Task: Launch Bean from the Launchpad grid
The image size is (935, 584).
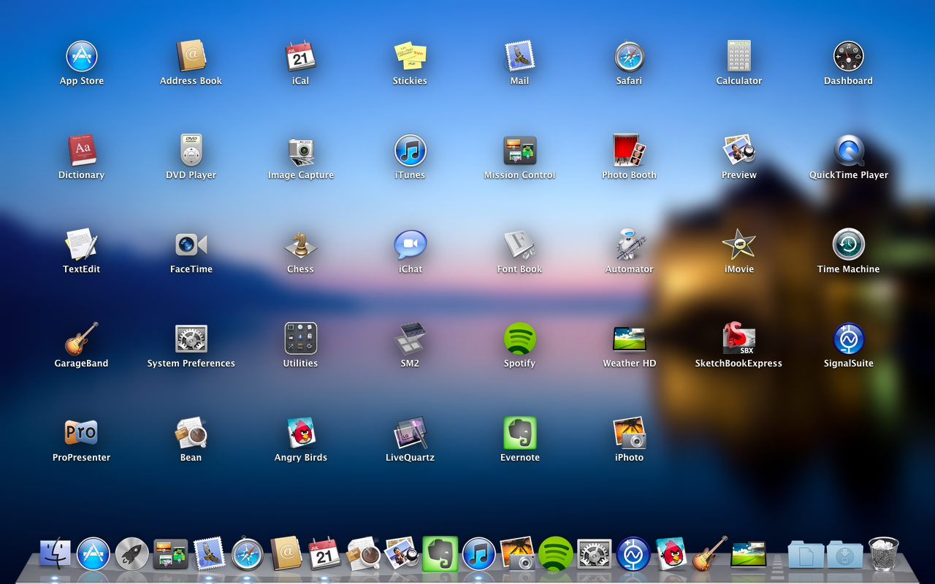Action: click(x=191, y=434)
